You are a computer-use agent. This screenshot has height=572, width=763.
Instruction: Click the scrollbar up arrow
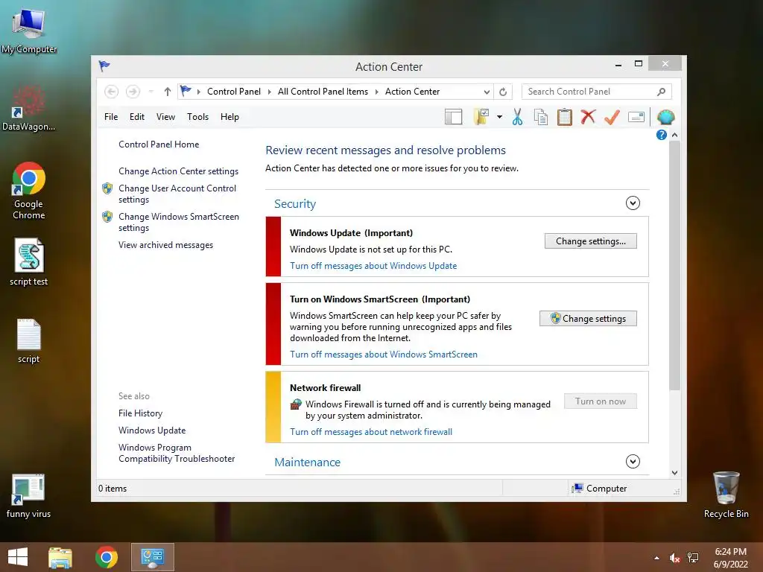tap(674, 135)
